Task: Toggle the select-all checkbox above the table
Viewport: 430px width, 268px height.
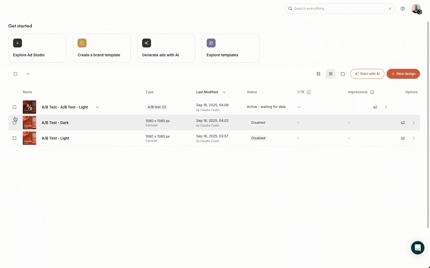Action: 16,74
